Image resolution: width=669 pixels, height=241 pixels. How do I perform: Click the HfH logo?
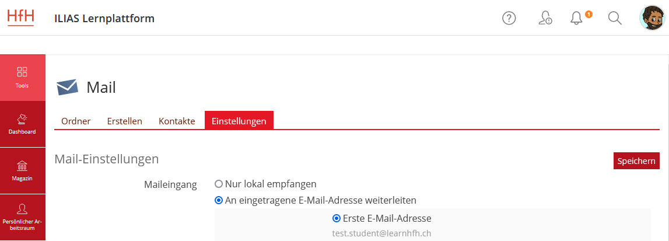(x=21, y=17)
